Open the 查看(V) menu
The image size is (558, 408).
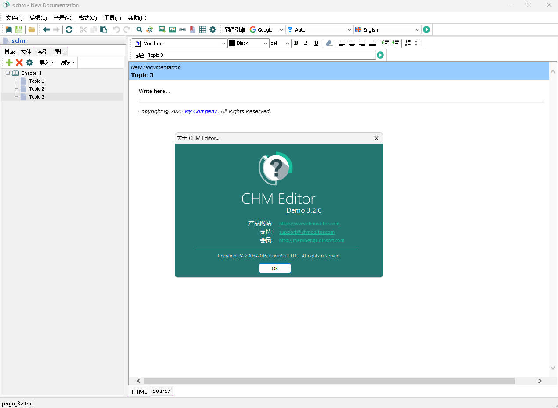coord(62,18)
